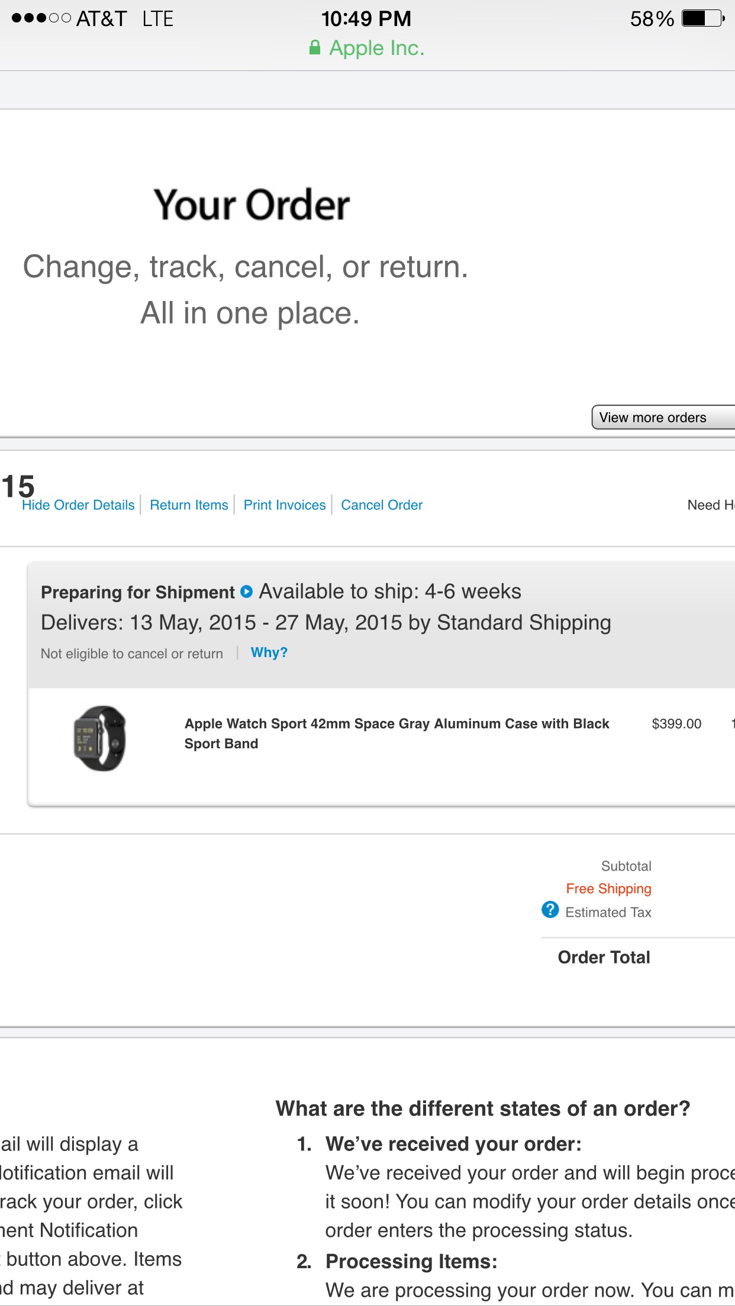Collapse order with Hide Order Details
Image resolution: width=735 pixels, height=1306 pixels.
point(78,505)
